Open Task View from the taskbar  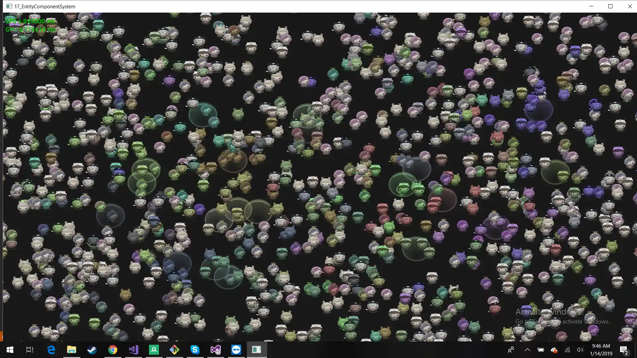coord(29,349)
